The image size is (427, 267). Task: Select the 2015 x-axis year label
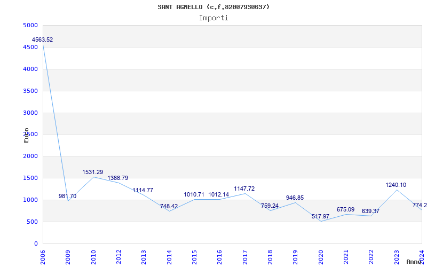(x=194, y=257)
